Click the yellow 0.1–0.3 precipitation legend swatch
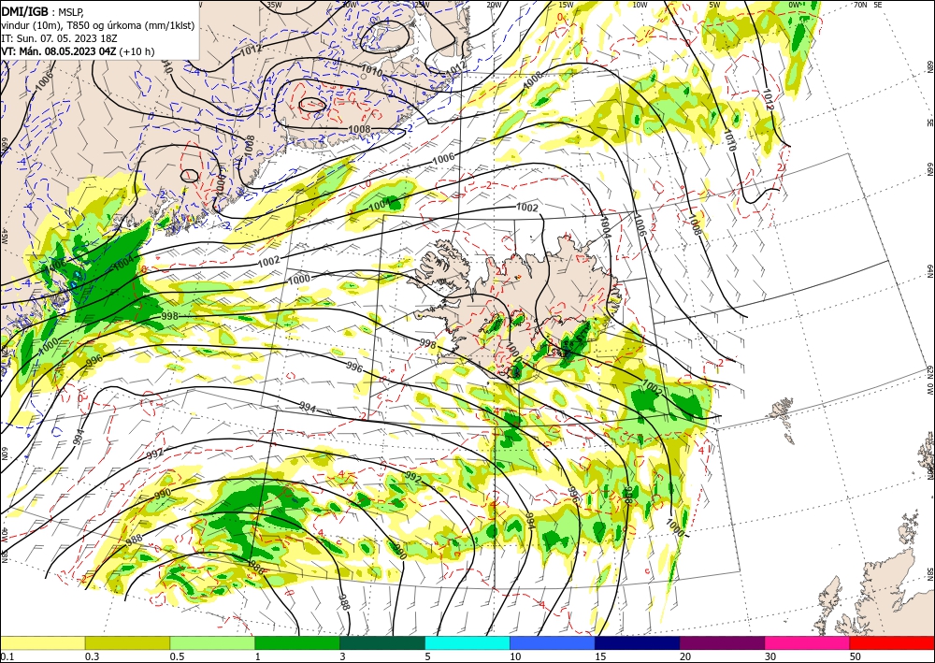 tap(43, 642)
